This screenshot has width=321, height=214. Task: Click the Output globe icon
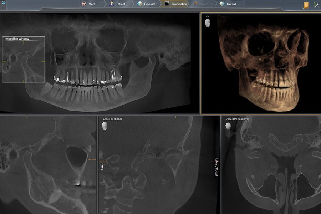[222, 4]
